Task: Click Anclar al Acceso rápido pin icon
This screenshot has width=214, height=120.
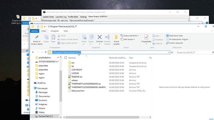Action: [37, 37]
